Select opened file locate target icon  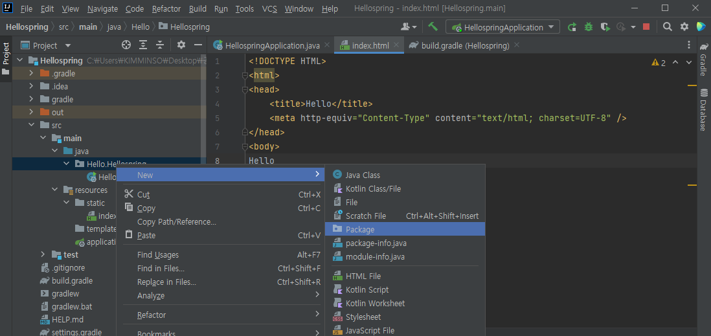click(126, 45)
